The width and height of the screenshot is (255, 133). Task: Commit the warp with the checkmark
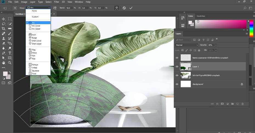point(131,8)
